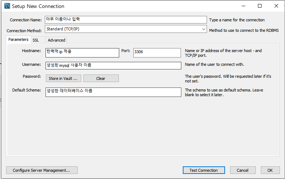Click the Default Schema input field
Viewport: 285px width, 179px height.
coord(113,92)
